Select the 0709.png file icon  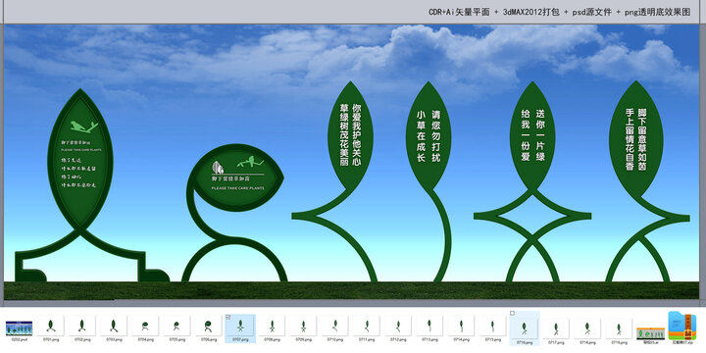pos(303,326)
